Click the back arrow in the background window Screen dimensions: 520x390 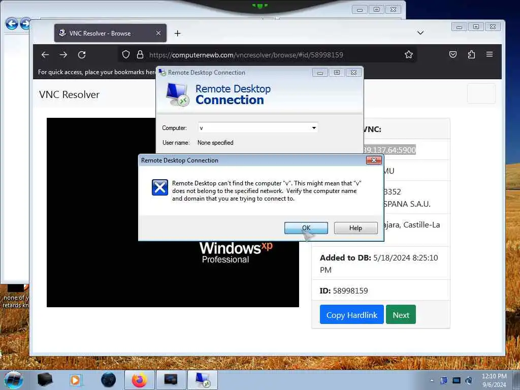click(12, 23)
